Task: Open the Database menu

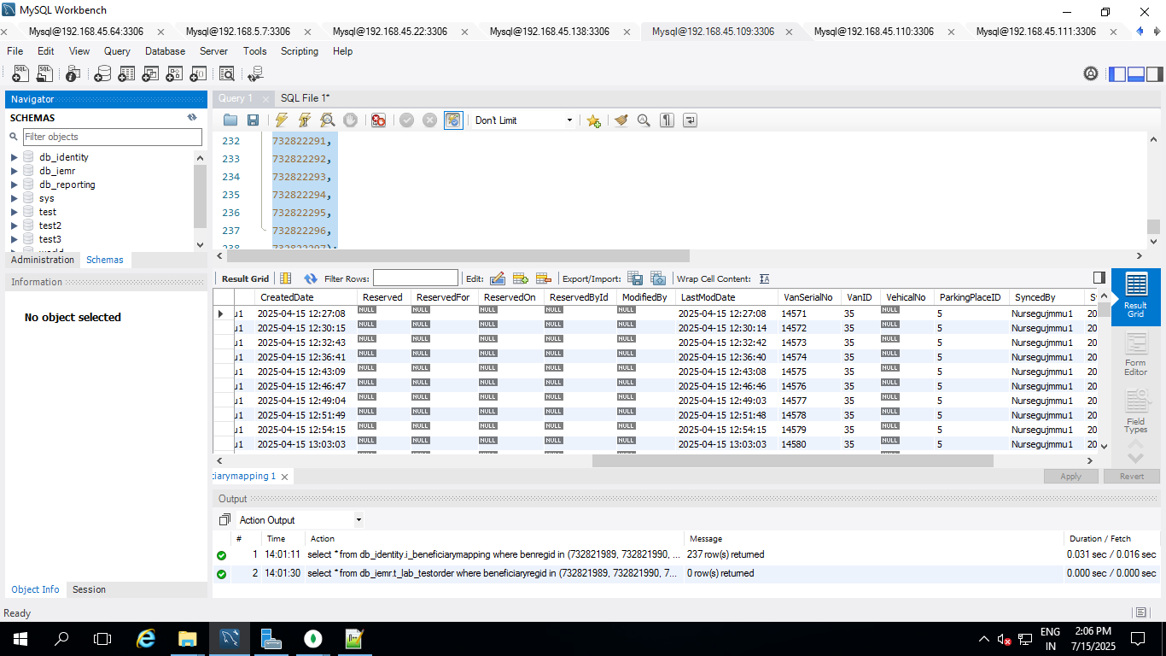Action: 165,51
